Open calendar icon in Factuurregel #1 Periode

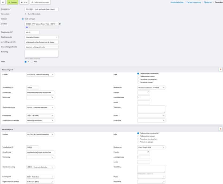(x=148, y=152)
